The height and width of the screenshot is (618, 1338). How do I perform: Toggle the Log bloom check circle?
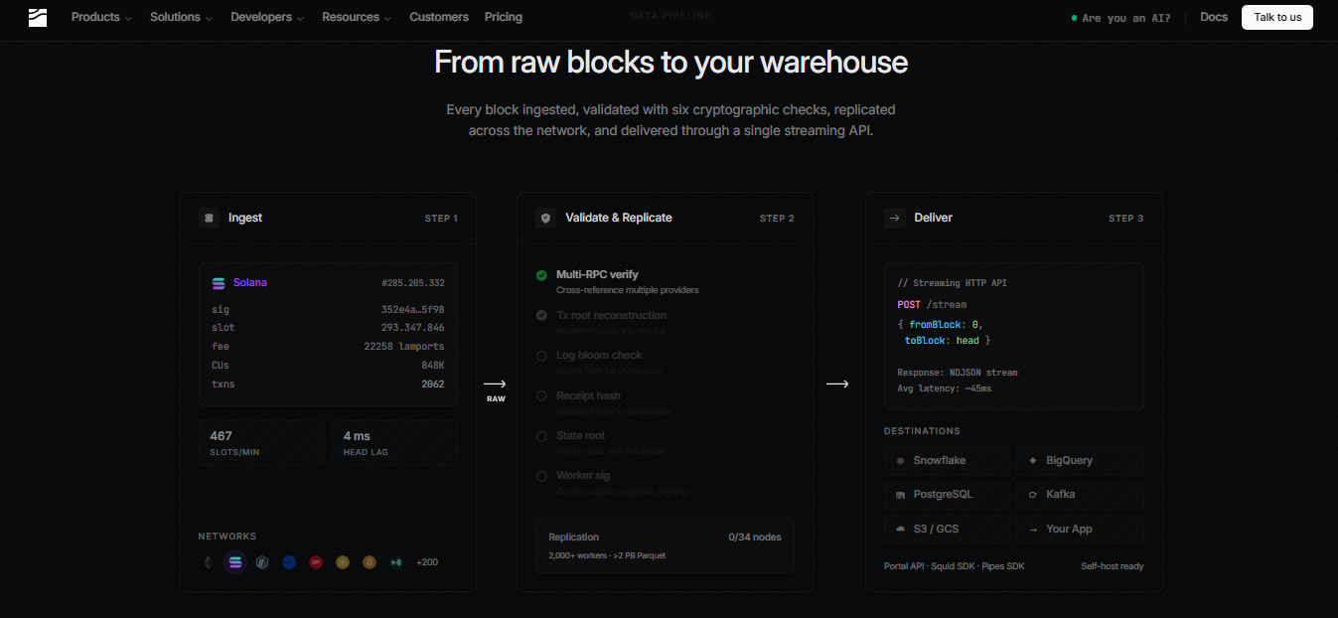point(541,356)
